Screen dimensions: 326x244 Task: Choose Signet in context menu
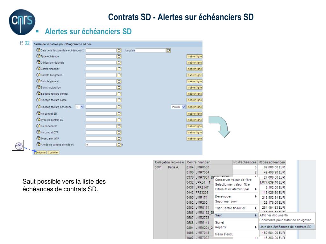click(220, 222)
